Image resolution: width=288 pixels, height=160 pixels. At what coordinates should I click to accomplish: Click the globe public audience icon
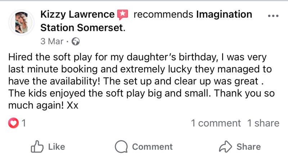click(x=76, y=41)
